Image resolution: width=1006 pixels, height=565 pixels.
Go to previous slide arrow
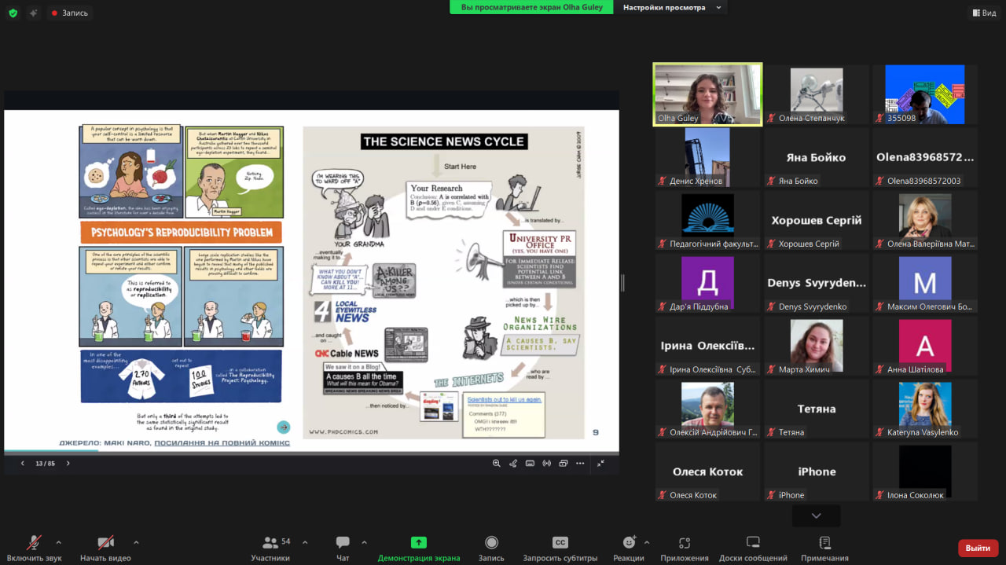tap(22, 464)
